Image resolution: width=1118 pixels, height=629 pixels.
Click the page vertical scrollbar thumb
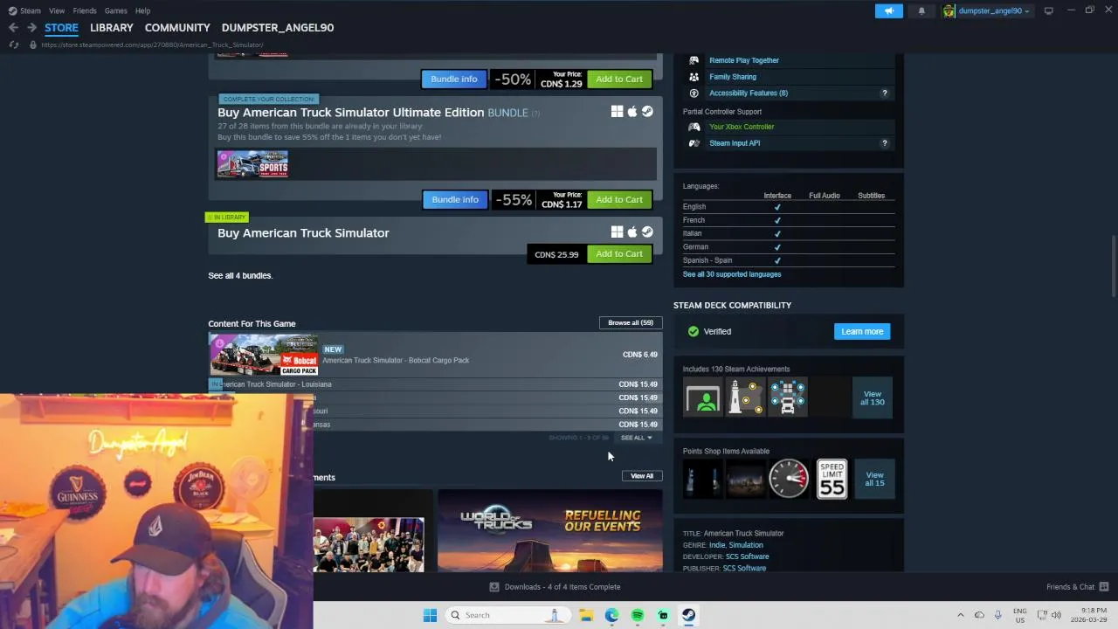(x=1113, y=266)
